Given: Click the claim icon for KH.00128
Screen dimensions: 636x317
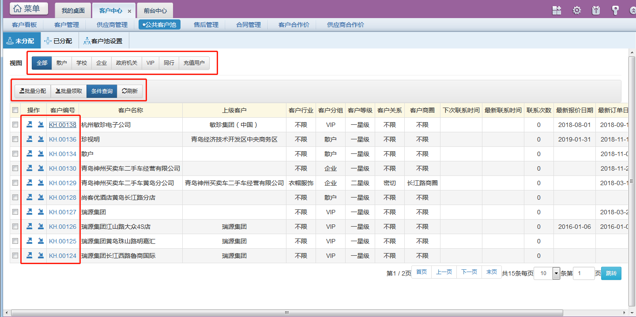Looking at the screenshot, I should coord(41,198).
